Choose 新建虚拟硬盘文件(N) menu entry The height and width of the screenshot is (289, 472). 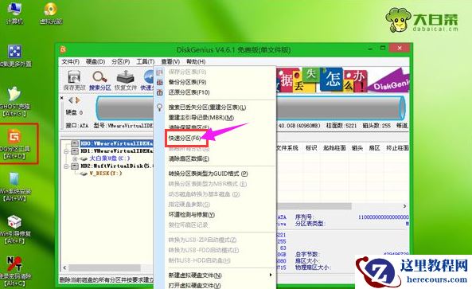click(x=195, y=275)
